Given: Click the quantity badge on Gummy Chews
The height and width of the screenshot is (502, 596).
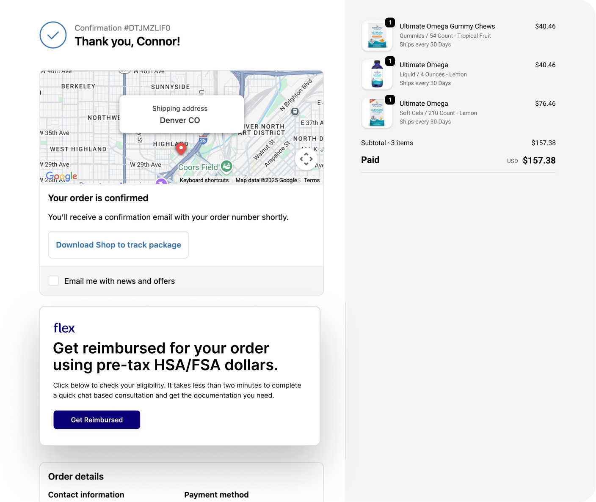Looking at the screenshot, I should point(390,22).
